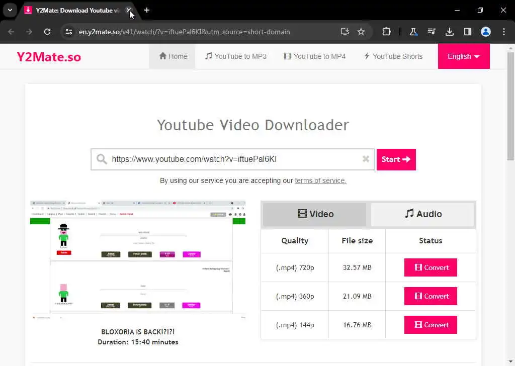Clear the URL input with X icon
This screenshot has width=515, height=366.
(366, 159)
